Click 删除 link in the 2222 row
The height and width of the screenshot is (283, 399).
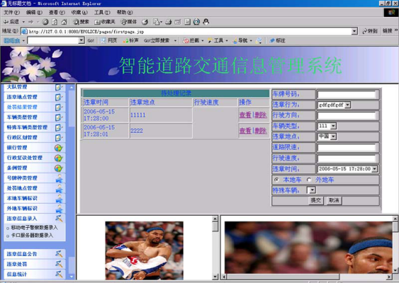point(261,131)
